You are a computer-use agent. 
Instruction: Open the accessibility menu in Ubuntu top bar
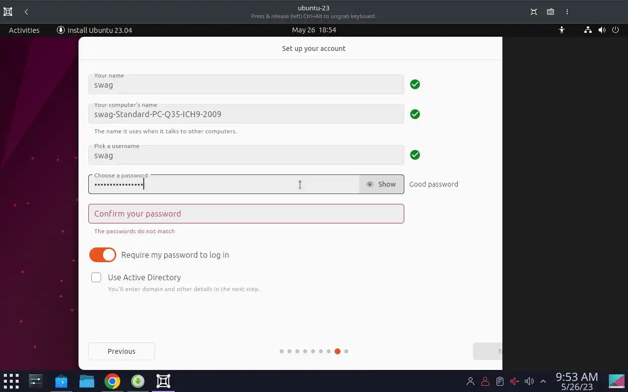click(x=562, y=30)
